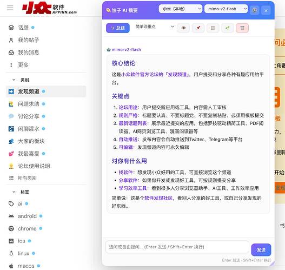Click the 更多 three-dot icon
This screenshot has width=285, height=270.
coord(11,65)
